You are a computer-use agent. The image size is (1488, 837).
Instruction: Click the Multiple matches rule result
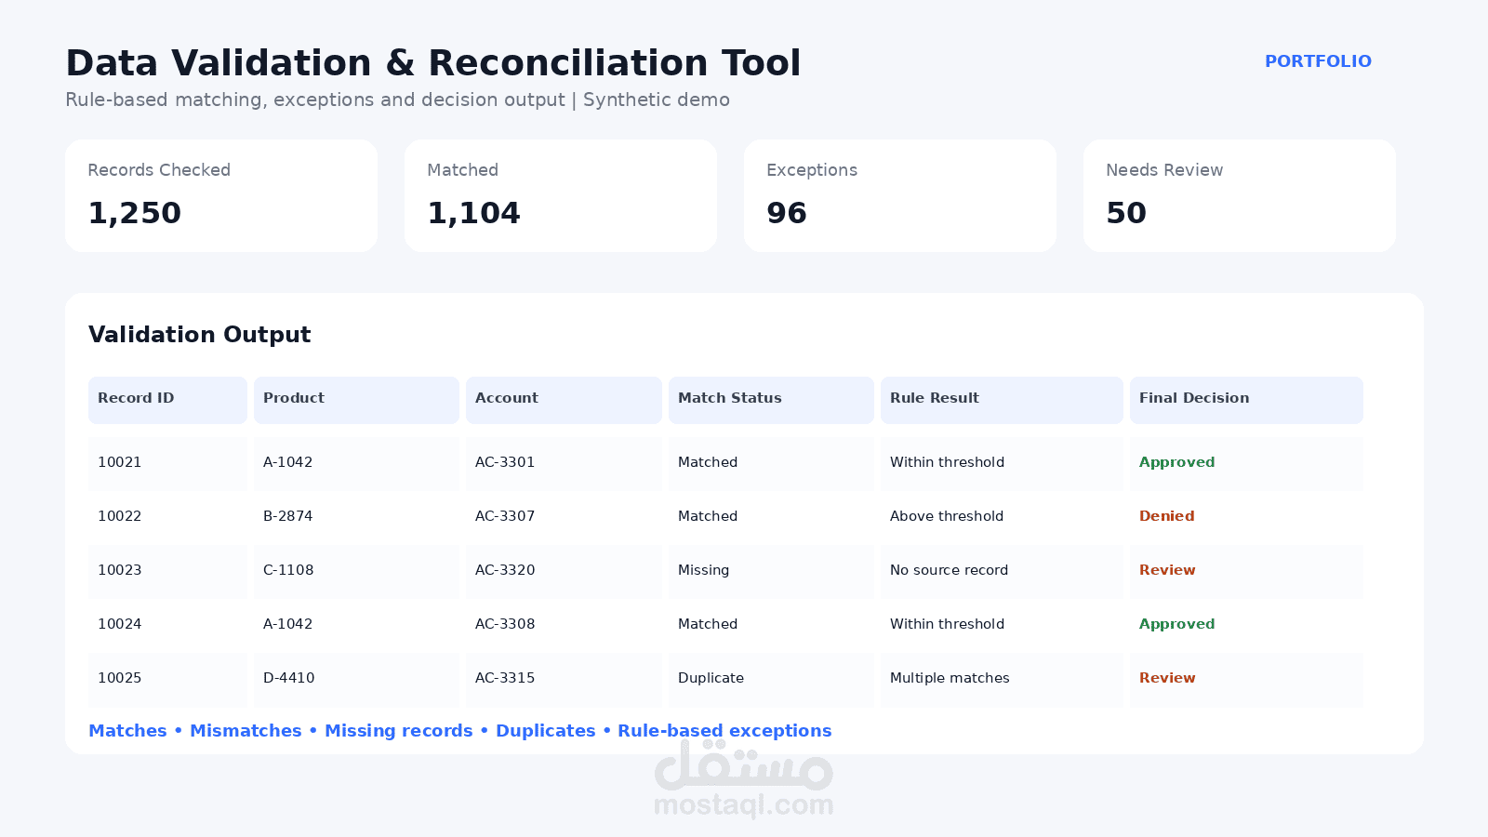tap(950, 678)
